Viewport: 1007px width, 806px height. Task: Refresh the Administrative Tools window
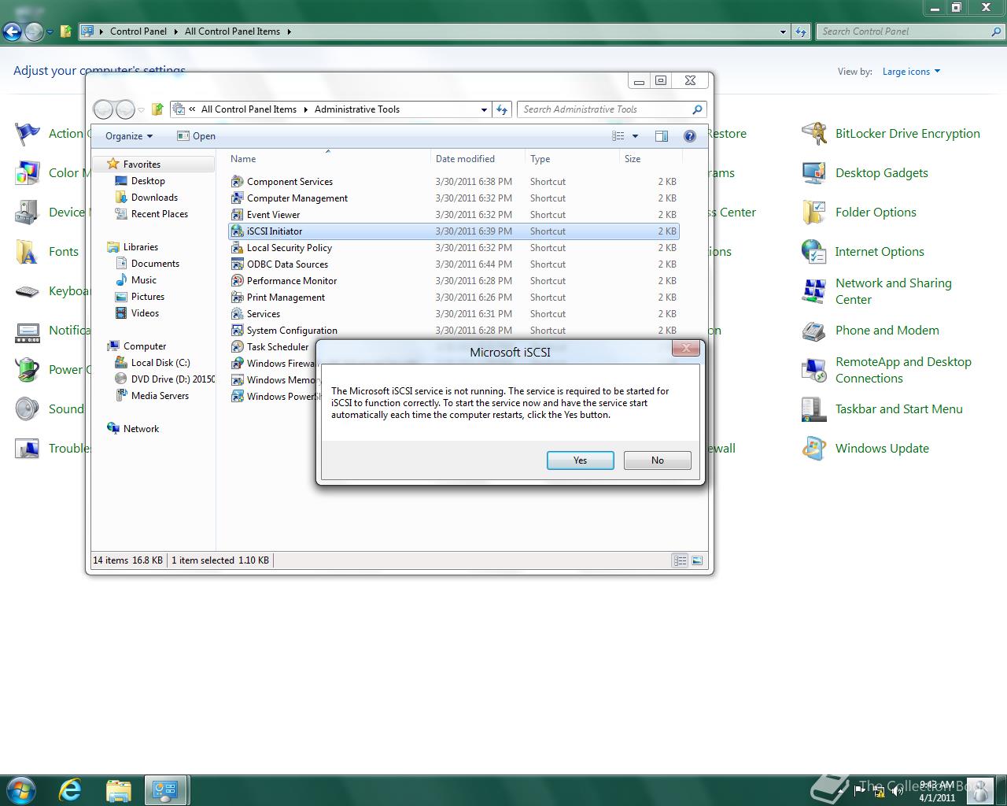click(502, 109)
